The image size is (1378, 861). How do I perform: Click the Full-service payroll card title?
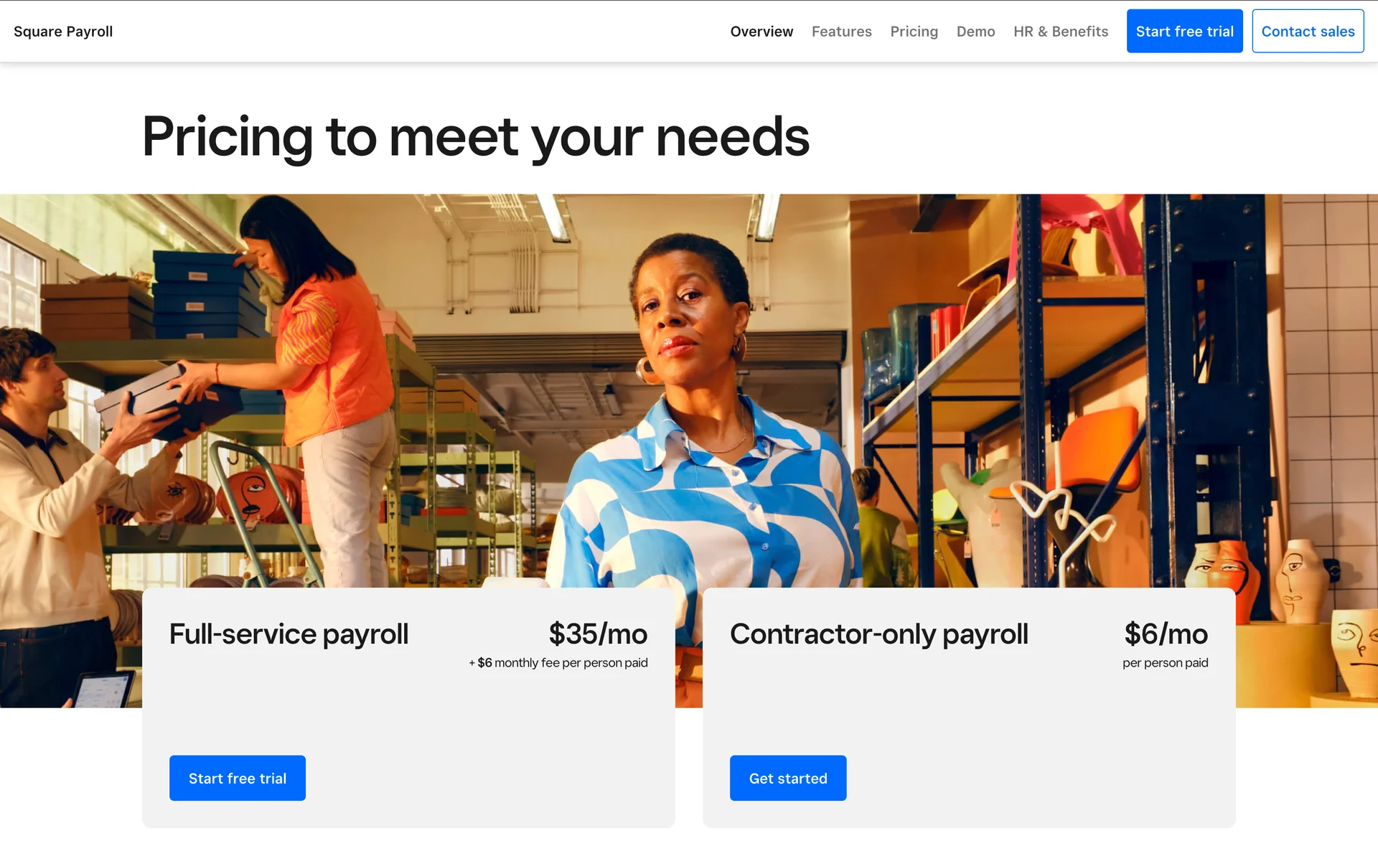pos(289,634)
